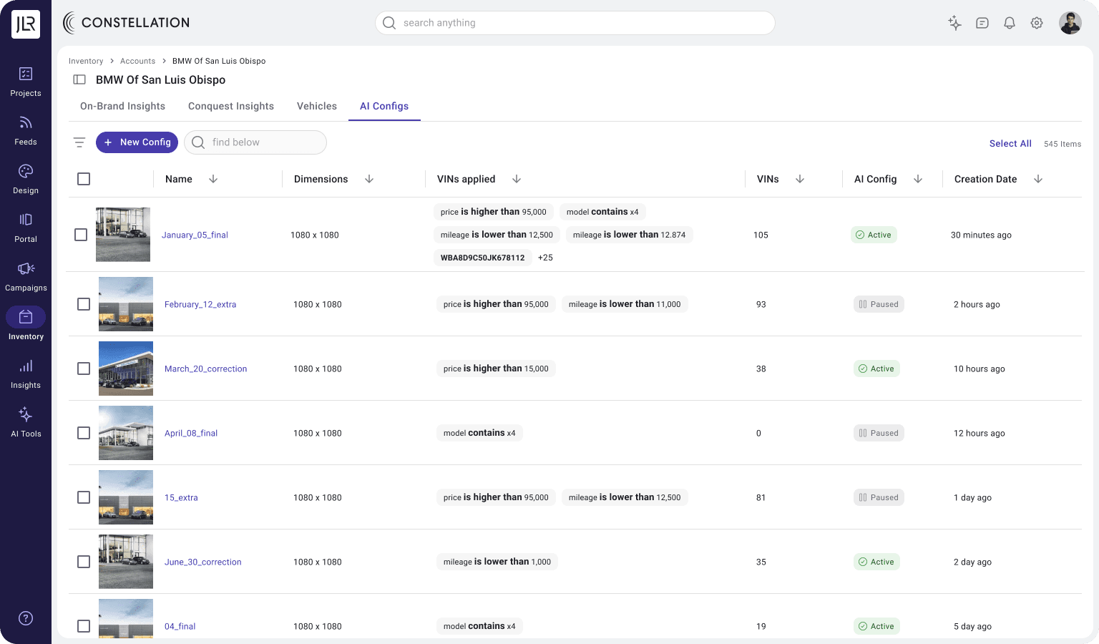Click the Select All link

[x=1010, y=144]
